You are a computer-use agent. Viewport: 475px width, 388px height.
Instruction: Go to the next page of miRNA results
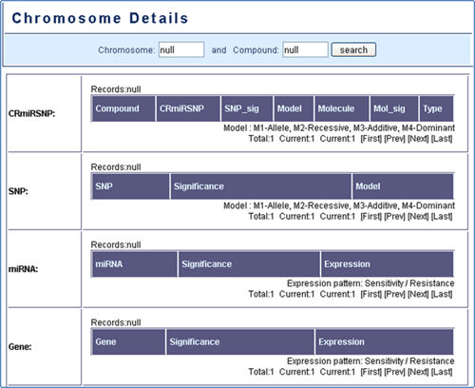(x=418, y=294)
